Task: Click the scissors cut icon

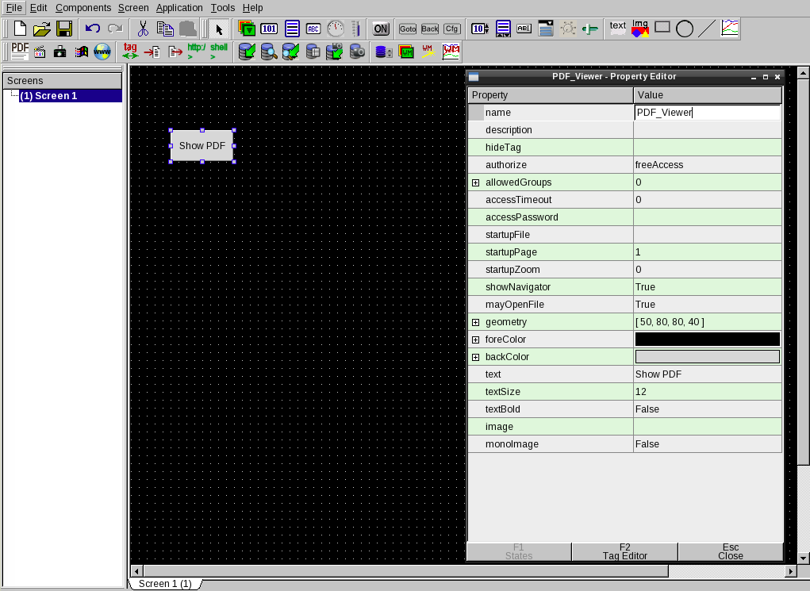Action: (143, 29)
